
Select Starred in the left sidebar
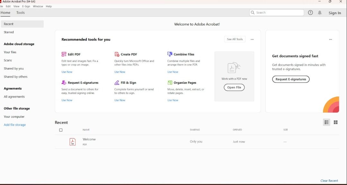point(9,32)
